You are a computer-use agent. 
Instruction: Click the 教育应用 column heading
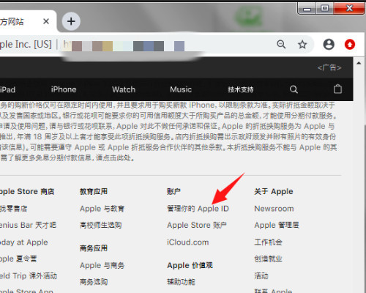[x=94, y=191]
